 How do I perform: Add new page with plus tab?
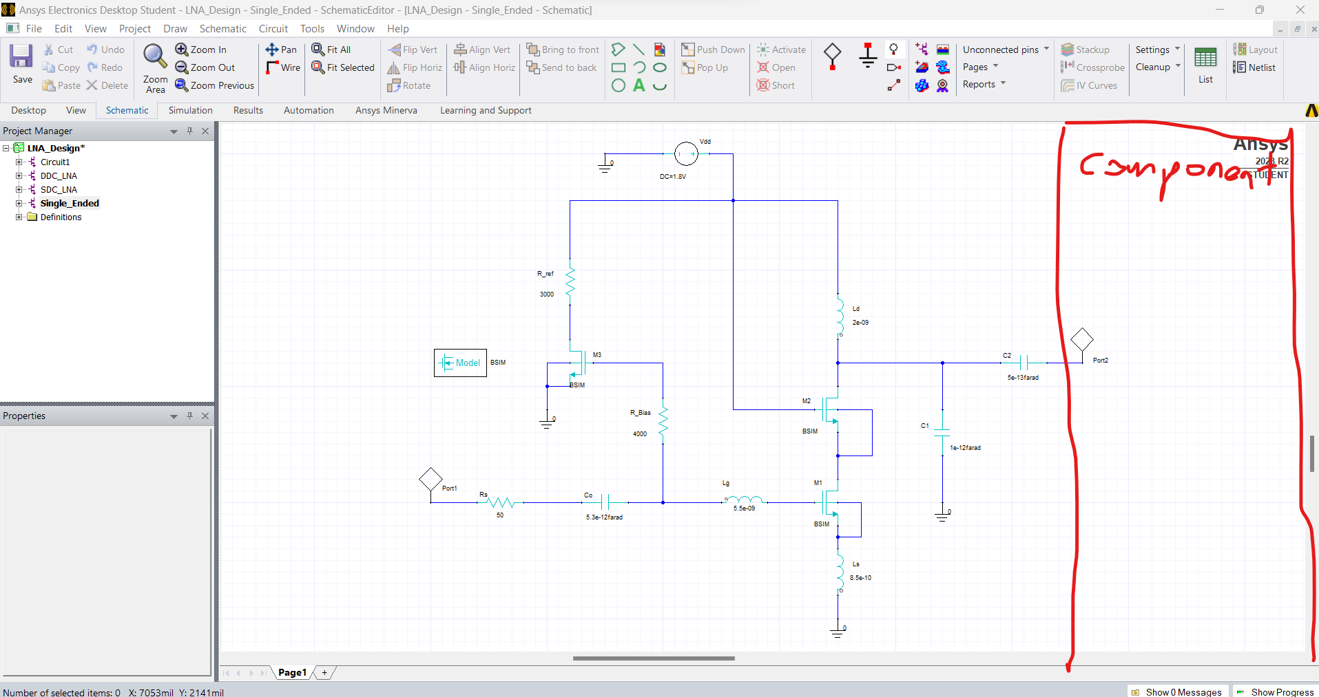(x=324, y=673)
